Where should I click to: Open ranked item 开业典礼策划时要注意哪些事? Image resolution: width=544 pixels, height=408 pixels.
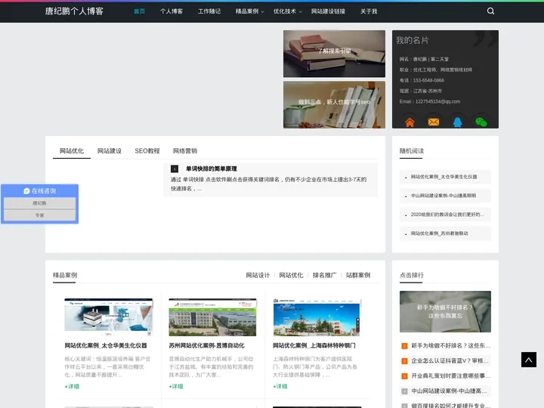coord(450,376)
